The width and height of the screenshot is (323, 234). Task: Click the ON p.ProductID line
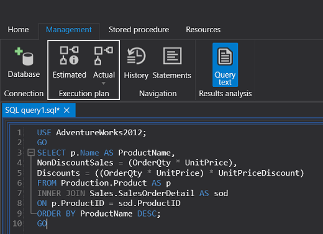click(109, 203)
